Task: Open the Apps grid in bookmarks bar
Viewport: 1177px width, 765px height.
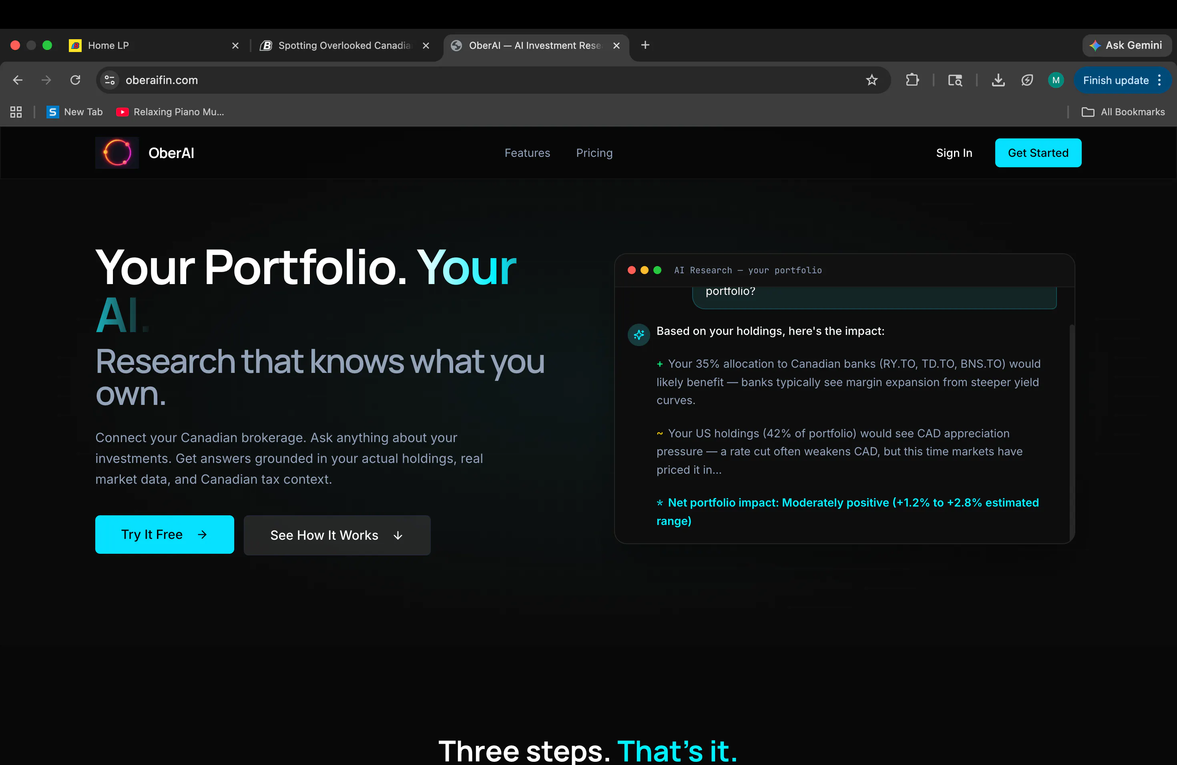Action: click(x=16, y=112)
